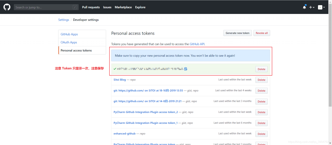The image size is (332, 145).
Task: Open the notifications bell
Action: tap(305, 7)
